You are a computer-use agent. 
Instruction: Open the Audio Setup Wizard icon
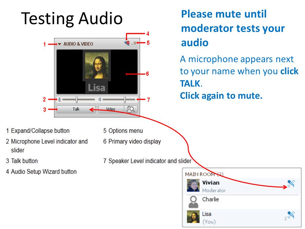coord(127,43)
